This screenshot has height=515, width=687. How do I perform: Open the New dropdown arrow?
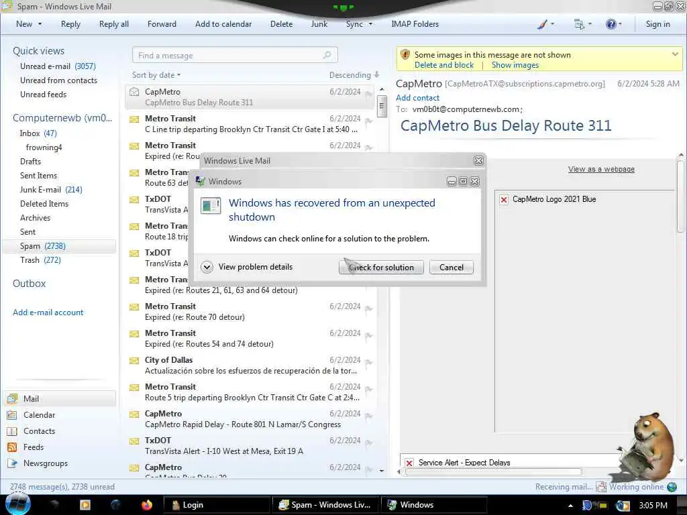40,24
